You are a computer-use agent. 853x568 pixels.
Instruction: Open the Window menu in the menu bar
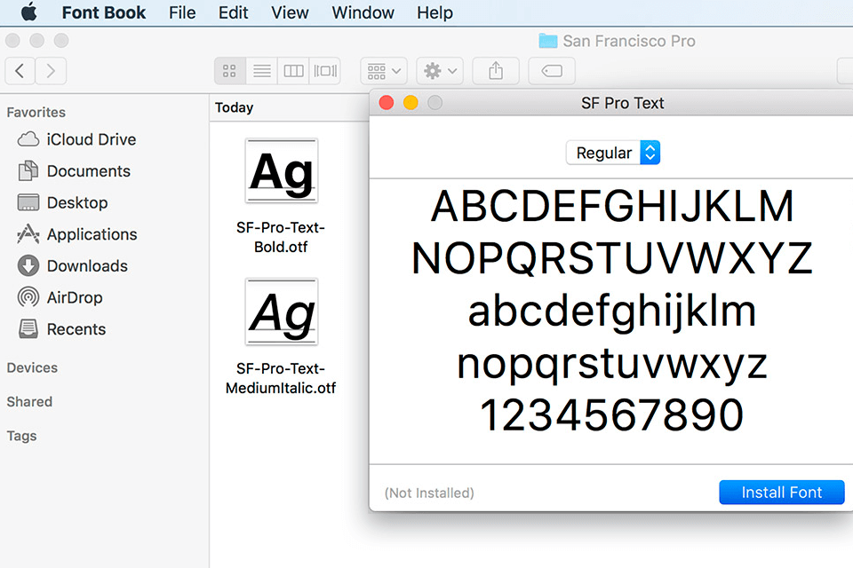(x=363, y=12)
